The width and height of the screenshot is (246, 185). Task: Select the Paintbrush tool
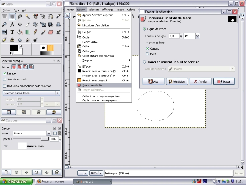[43, 32]
